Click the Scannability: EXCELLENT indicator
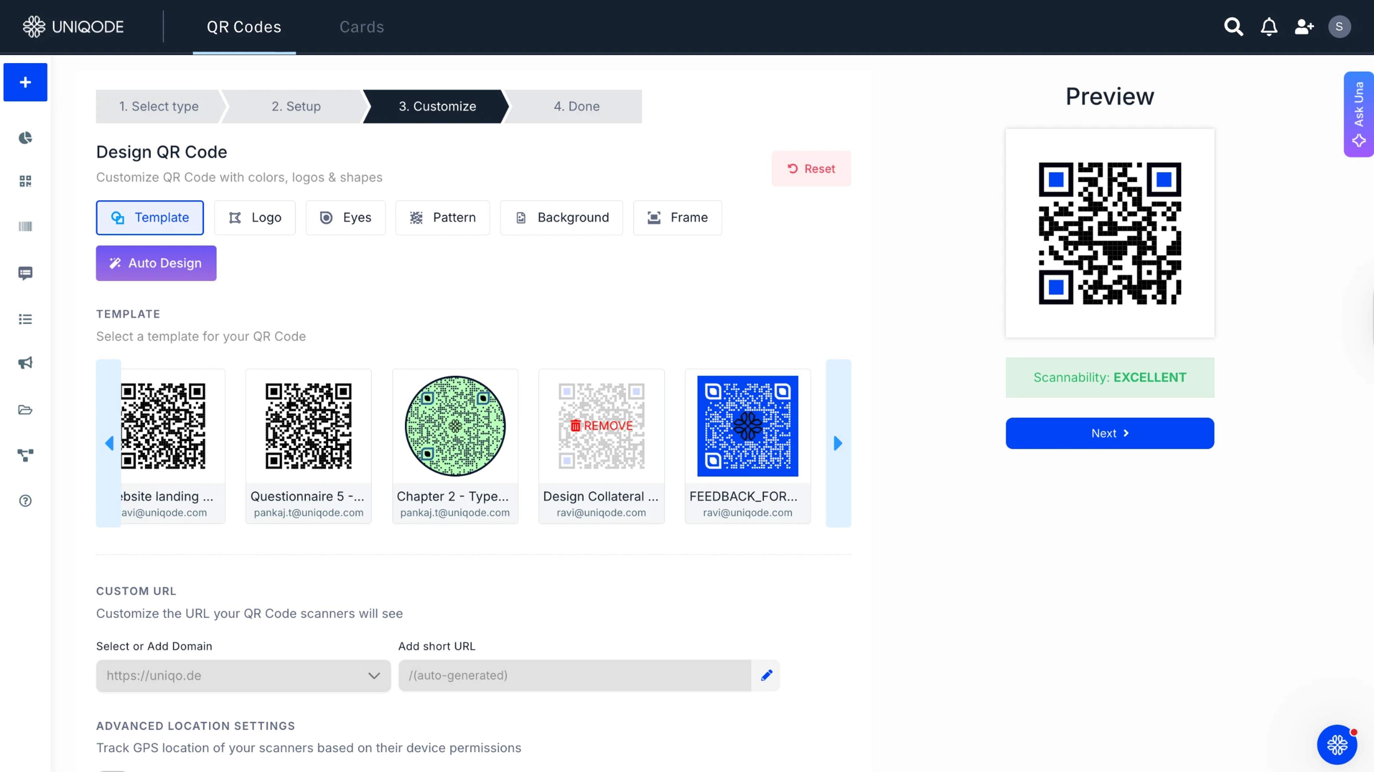 (x=1110, y=377)
